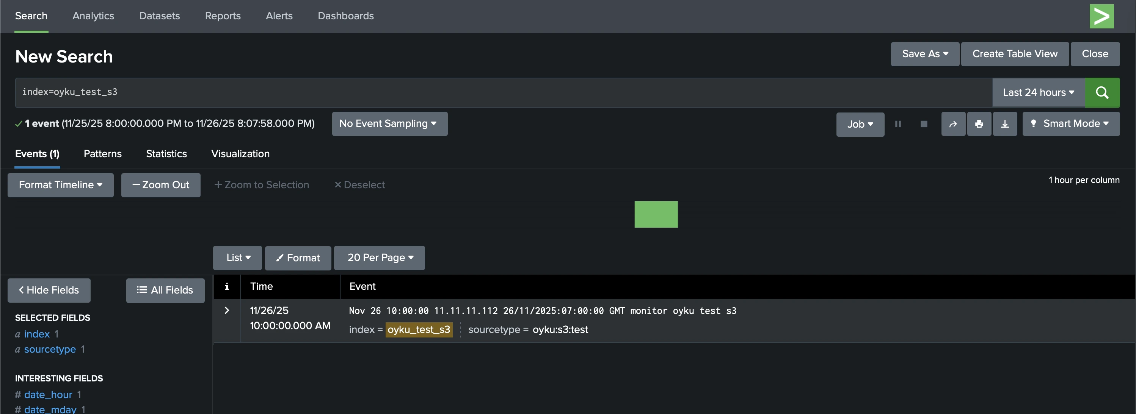
Task: Open event info via the i column header
Action: [227, 286]
